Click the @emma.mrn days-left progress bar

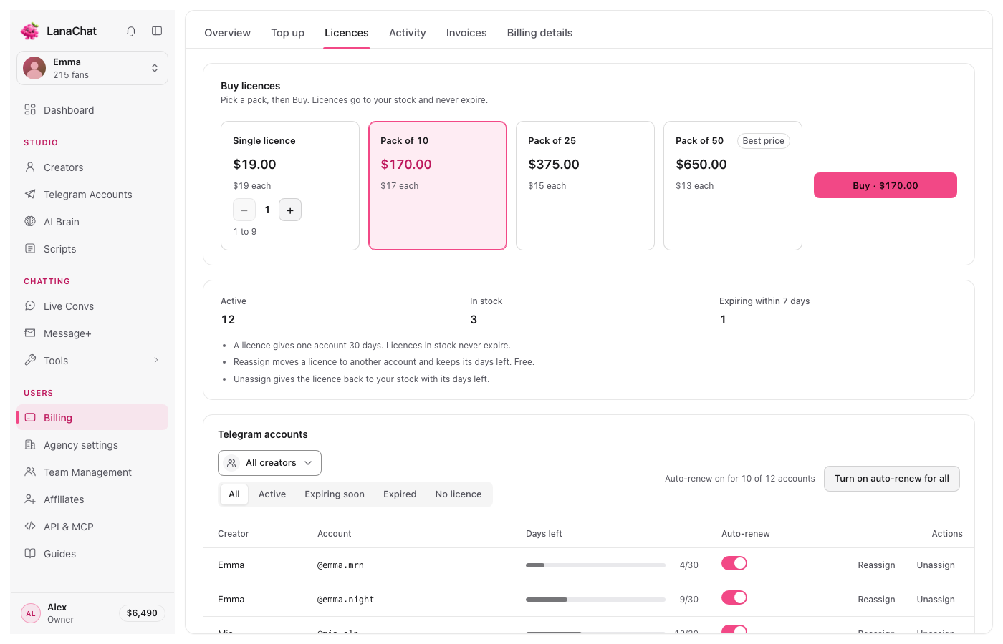click(x=595, y=565)
